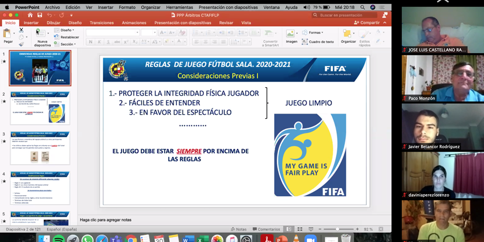The image size is (484, 242).
Task: Insert a Cuadro de texto
Action: pos(318,41)
